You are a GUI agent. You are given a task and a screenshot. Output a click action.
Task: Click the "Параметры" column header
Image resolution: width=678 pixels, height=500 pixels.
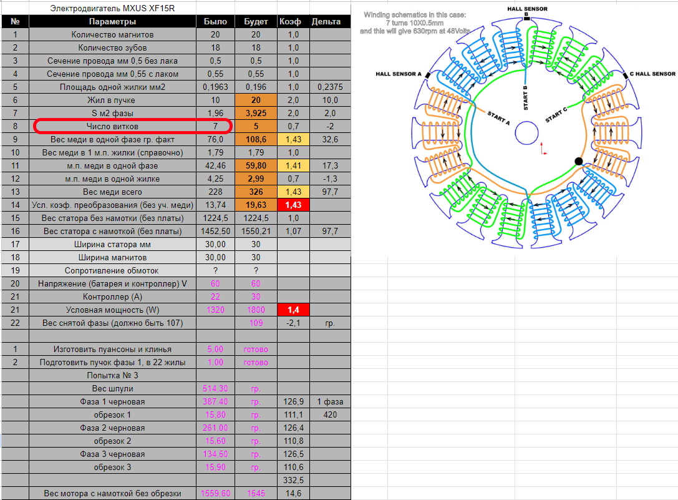click(112, 21)
